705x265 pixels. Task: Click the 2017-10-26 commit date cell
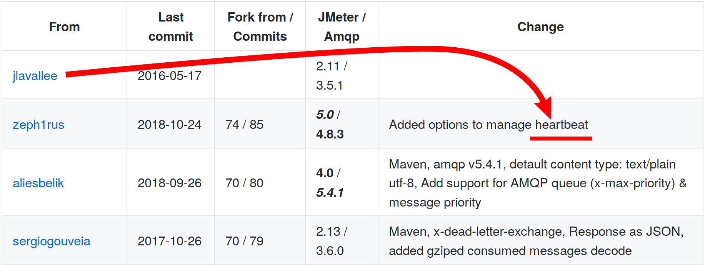pos(170,241)
